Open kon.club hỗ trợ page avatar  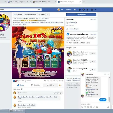tap(69, 70)
